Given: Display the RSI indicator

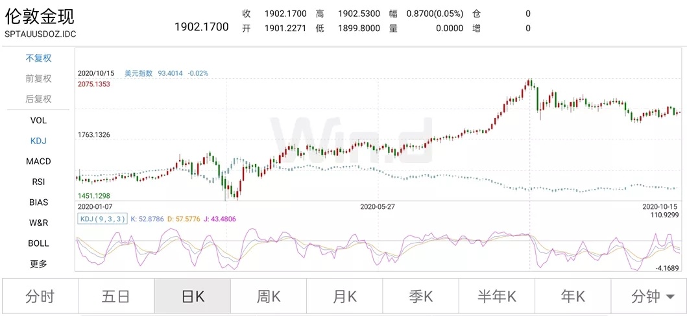Looking at the screenshot, I should pos(38,182).
